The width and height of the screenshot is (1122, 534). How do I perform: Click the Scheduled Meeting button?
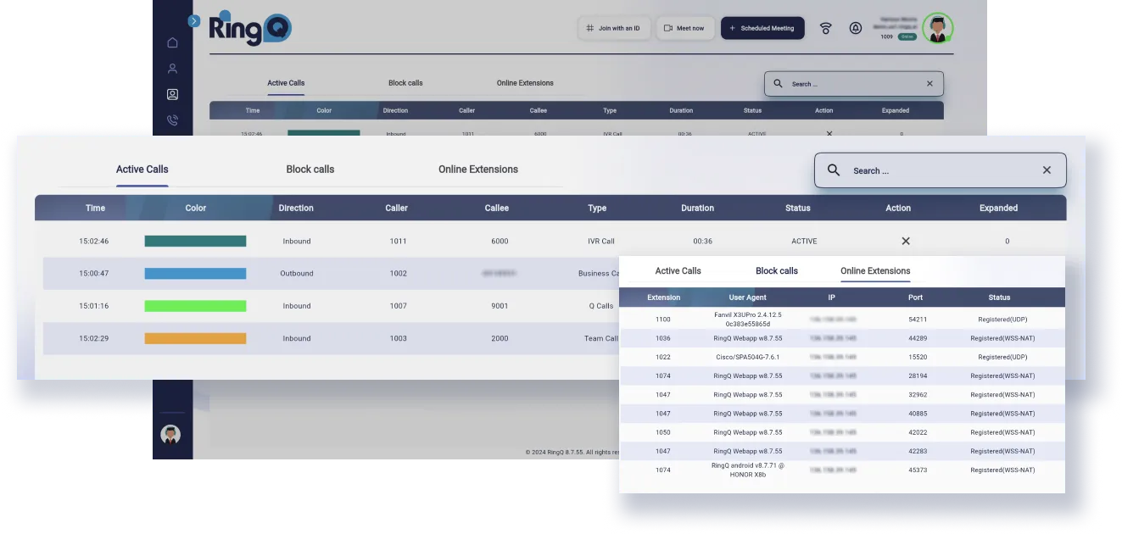click(762, 27)
